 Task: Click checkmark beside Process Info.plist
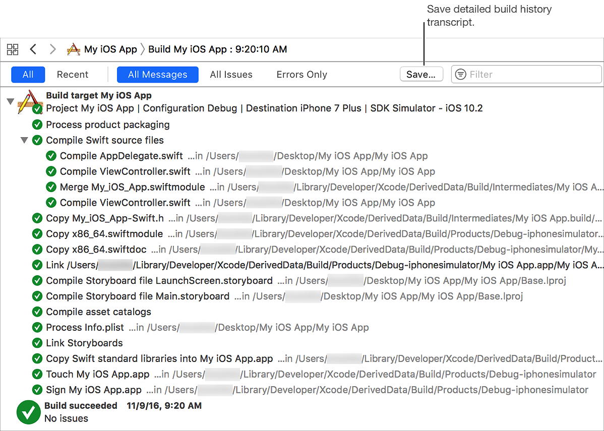click(x=37, y=327)
